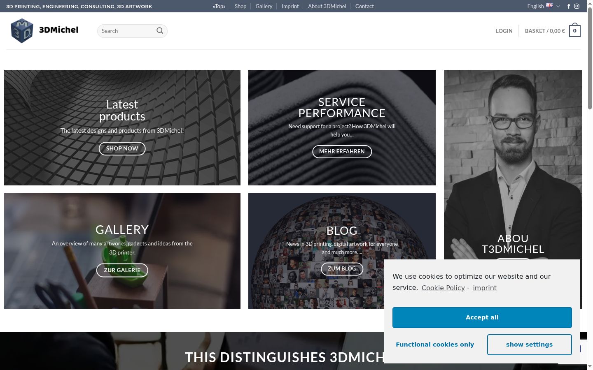The width and height of the screenshot is (593, 370).
Task: Click the UK flag language icon
Action: tap(549, 5)
